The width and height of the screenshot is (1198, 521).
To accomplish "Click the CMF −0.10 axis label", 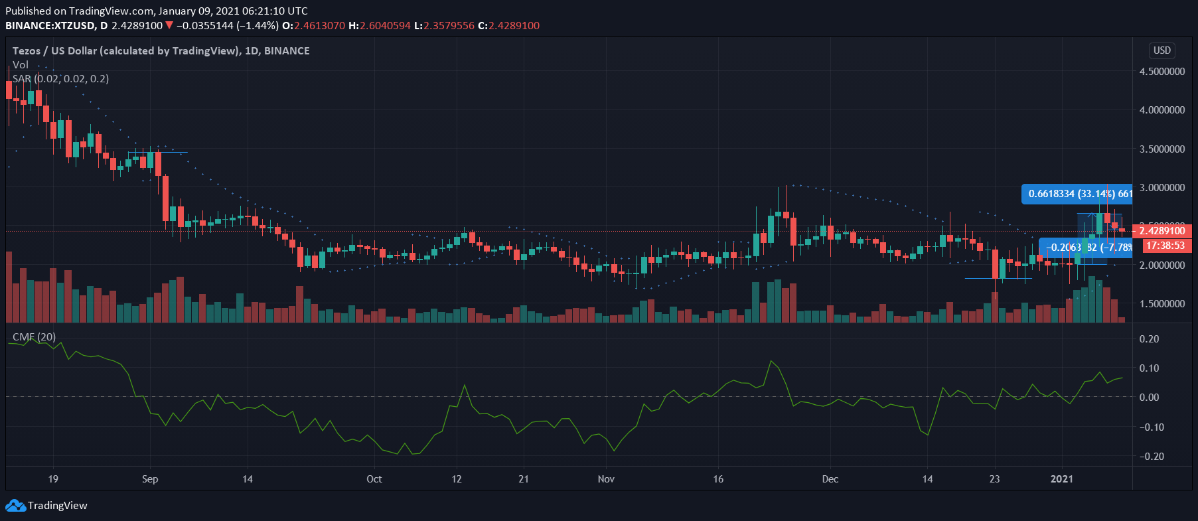I will point(1152,427).
